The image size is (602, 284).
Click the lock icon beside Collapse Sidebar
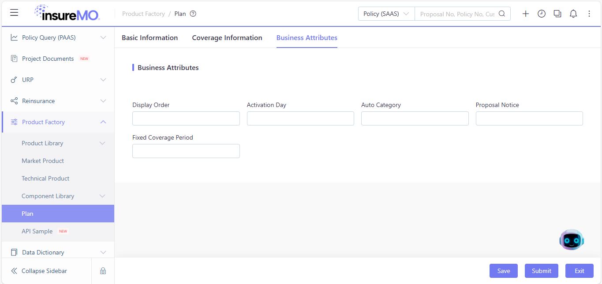point(103,271)
